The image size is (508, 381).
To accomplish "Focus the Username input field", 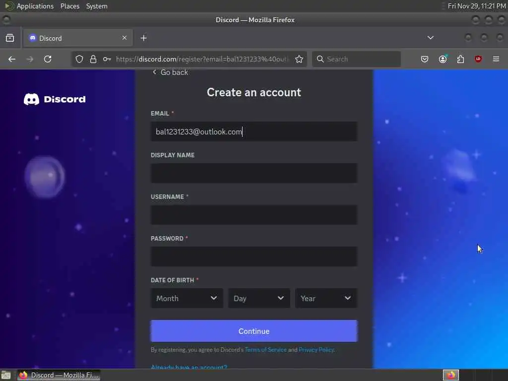I will click(x=254, y=215).
